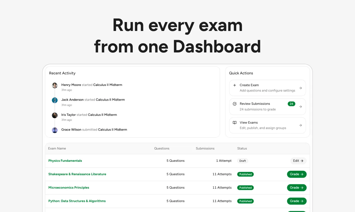The width and height of the screenshot is (355, 212).
Task: Click Published badge in Shakespeare row
Action: [245, 174]
